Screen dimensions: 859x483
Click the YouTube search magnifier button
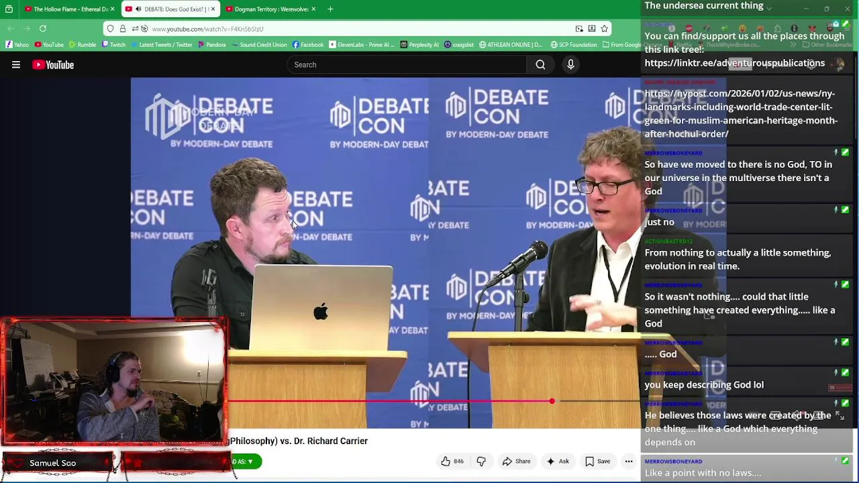(x=540, y=65)
